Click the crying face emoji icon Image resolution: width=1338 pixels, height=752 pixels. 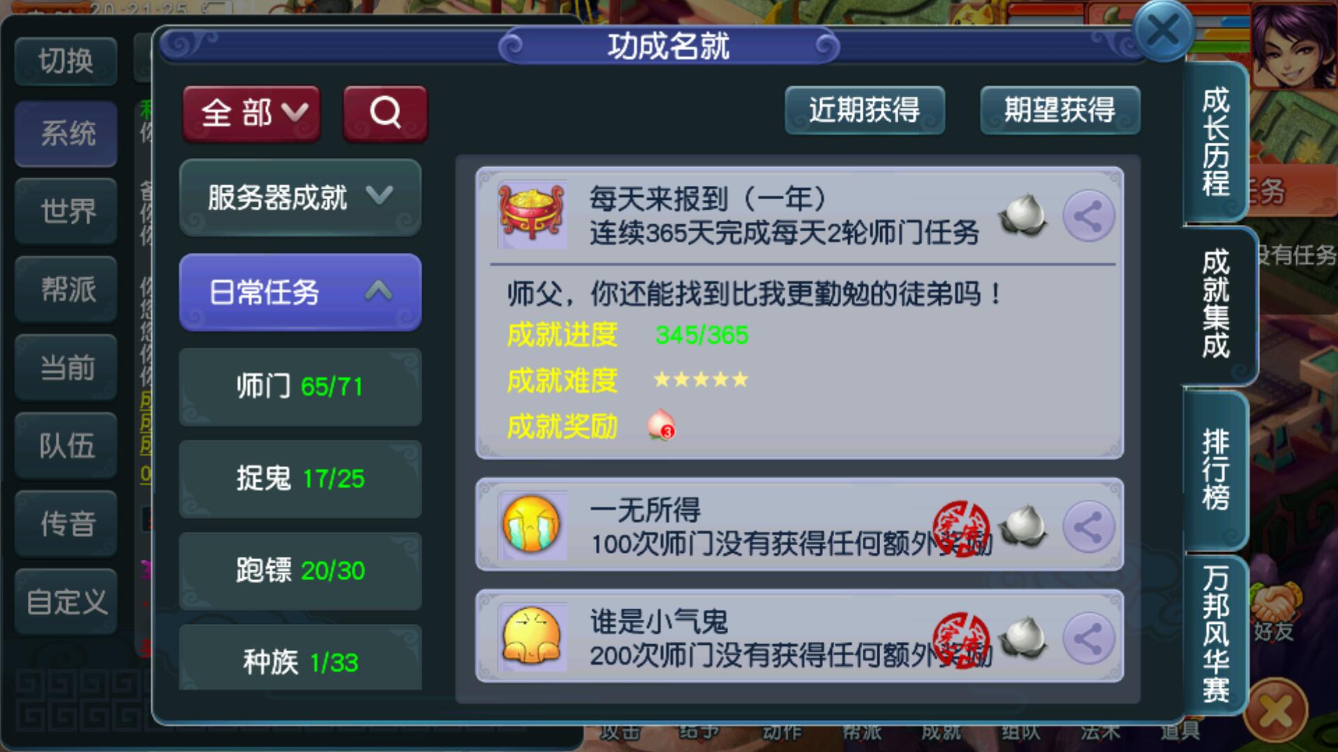532,524
